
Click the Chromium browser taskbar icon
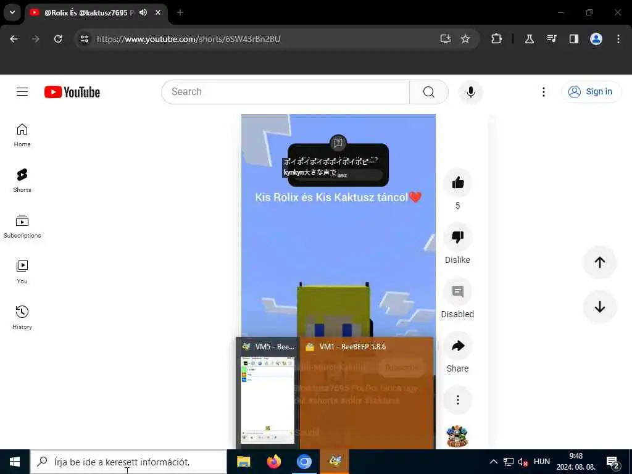click(x=304, y=462)
